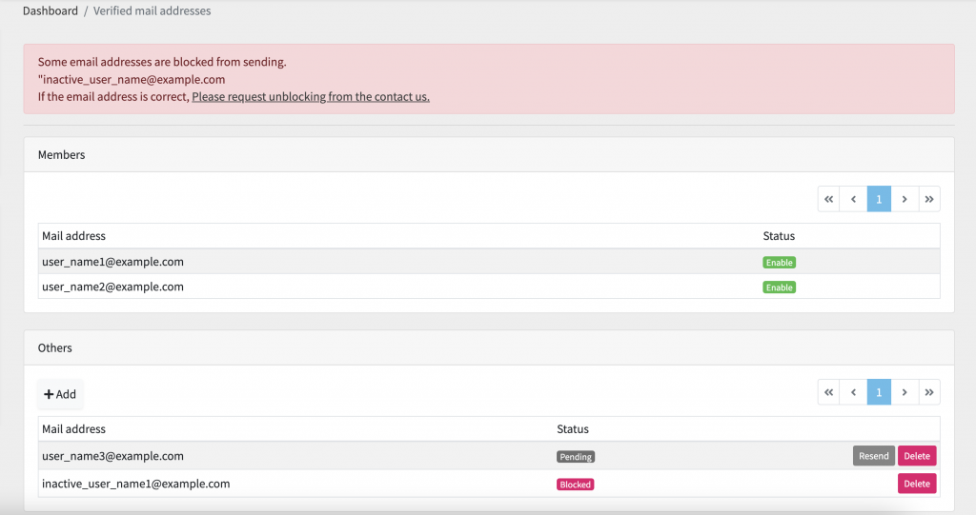Go to last page in Members pagination
This screenshot has height=515, width=976.
(x=929, y=199)
